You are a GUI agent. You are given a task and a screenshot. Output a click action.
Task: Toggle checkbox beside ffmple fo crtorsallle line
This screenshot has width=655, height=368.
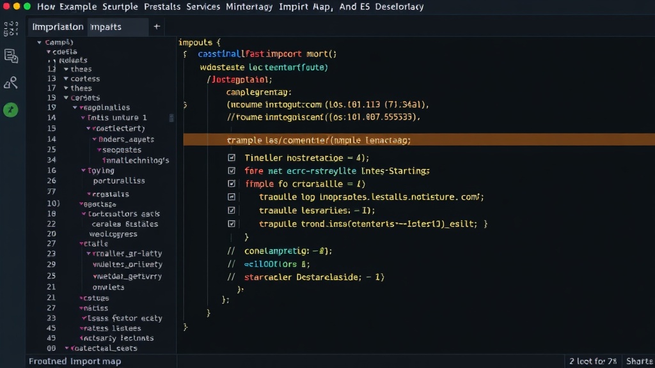click(232, 183)
